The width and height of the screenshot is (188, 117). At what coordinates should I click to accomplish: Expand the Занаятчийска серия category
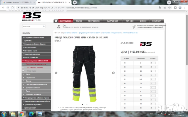pos(36,54)
